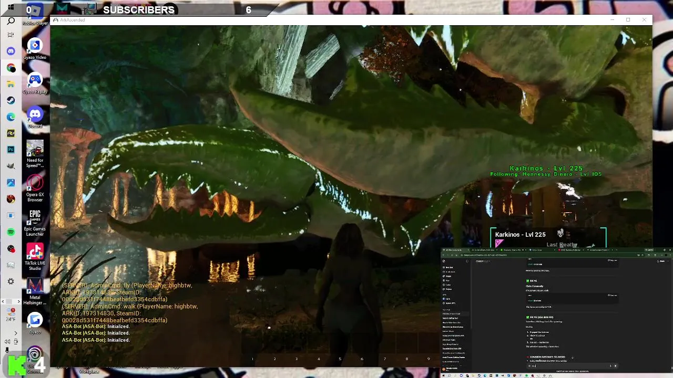Click the SUBSCRIBERS overlay label
This screenshot has width=673, height=378.
pyautogui.click(x=139, y=9)
